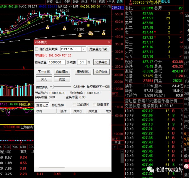Click the 卖一 427.44 quote row
Screen dimensions: 189x178
click(154, 32)
